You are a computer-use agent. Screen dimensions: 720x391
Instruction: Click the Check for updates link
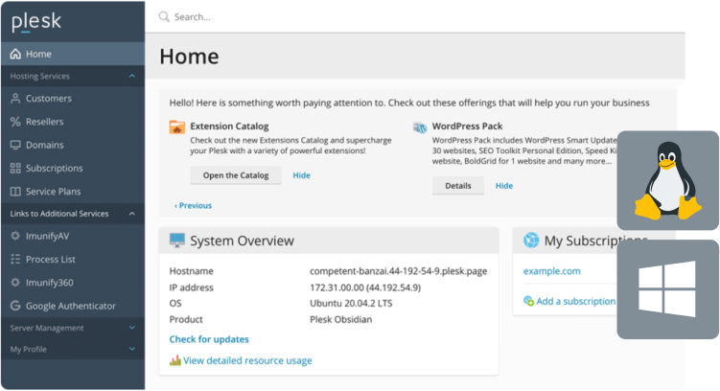(x=209, y=339)
